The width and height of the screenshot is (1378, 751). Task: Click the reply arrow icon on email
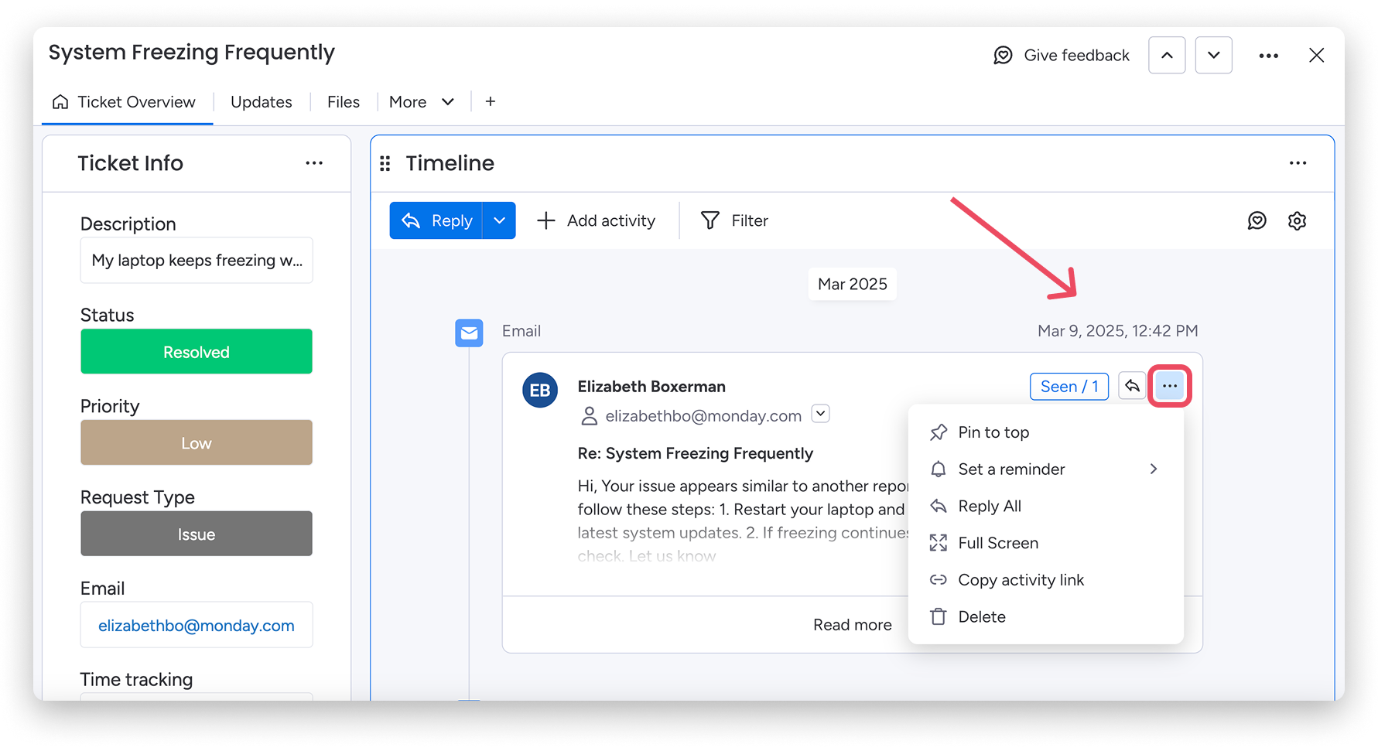pos(1132,386)
